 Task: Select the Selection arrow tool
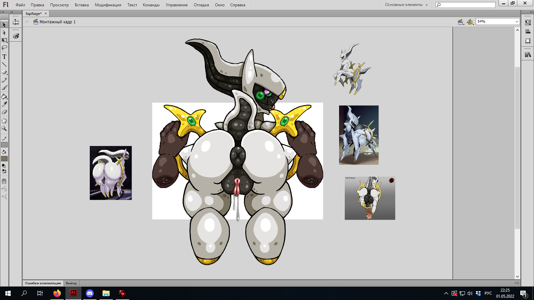tap(4, 25)
